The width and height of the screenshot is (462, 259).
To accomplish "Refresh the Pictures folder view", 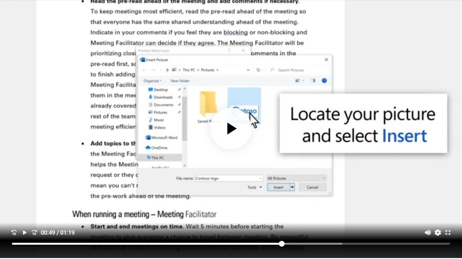I will (x=258, y=70).
